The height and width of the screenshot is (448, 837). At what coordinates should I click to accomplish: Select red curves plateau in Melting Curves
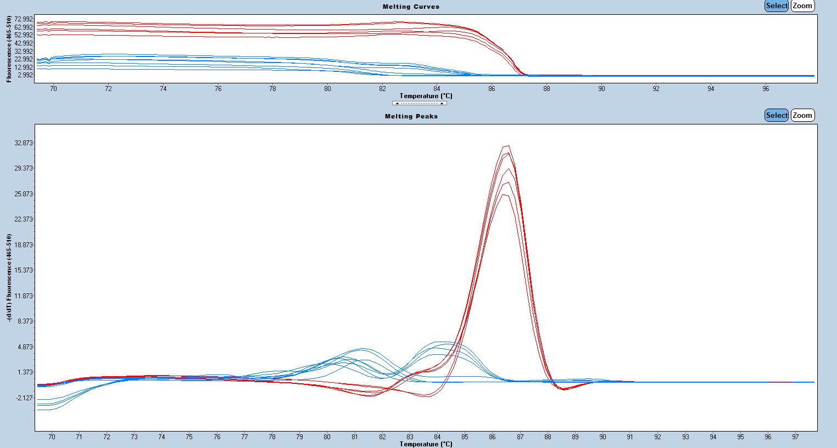coord(220,26)
